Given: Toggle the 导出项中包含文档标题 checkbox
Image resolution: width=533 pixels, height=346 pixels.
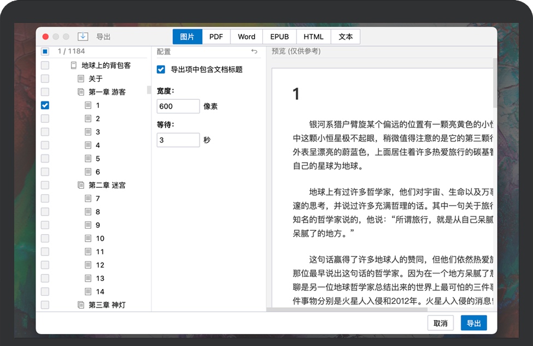Looking at the screenshot, I should click(x=161, y=69).
